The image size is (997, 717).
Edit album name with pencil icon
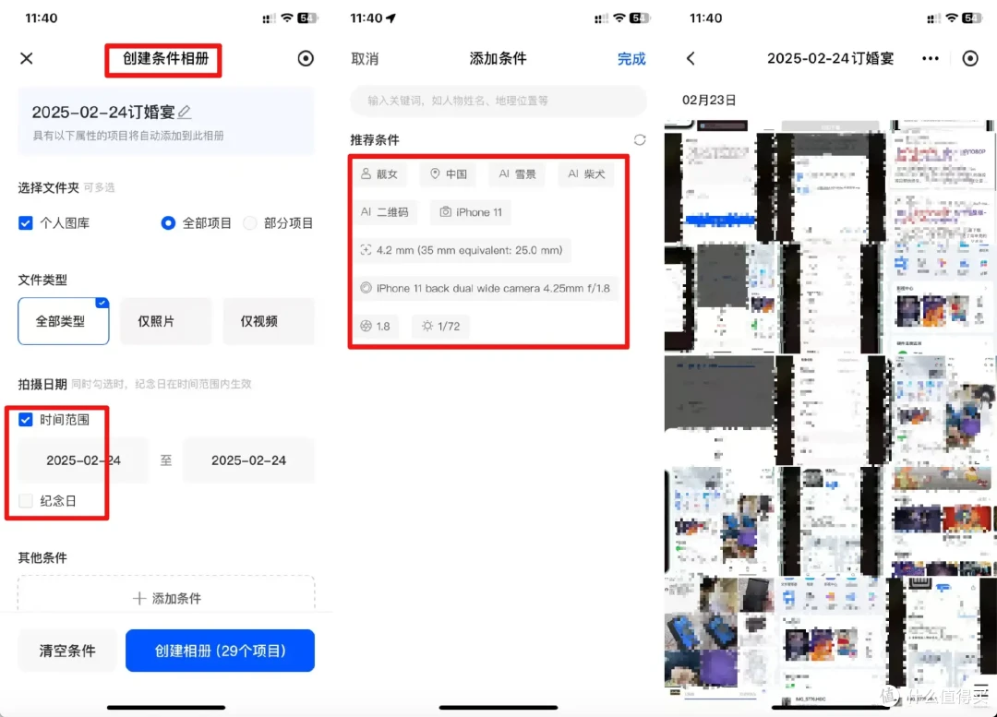[185, 112]
